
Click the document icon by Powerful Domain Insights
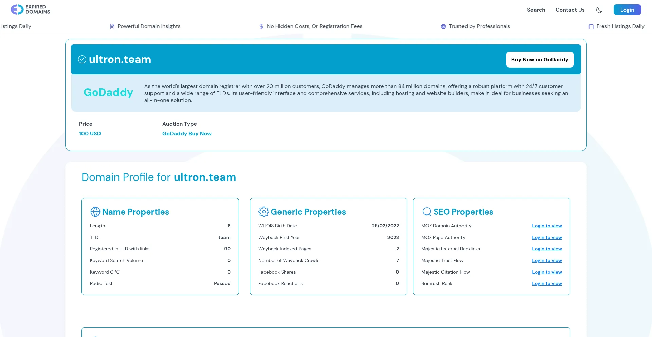click(x=112, y=26)
